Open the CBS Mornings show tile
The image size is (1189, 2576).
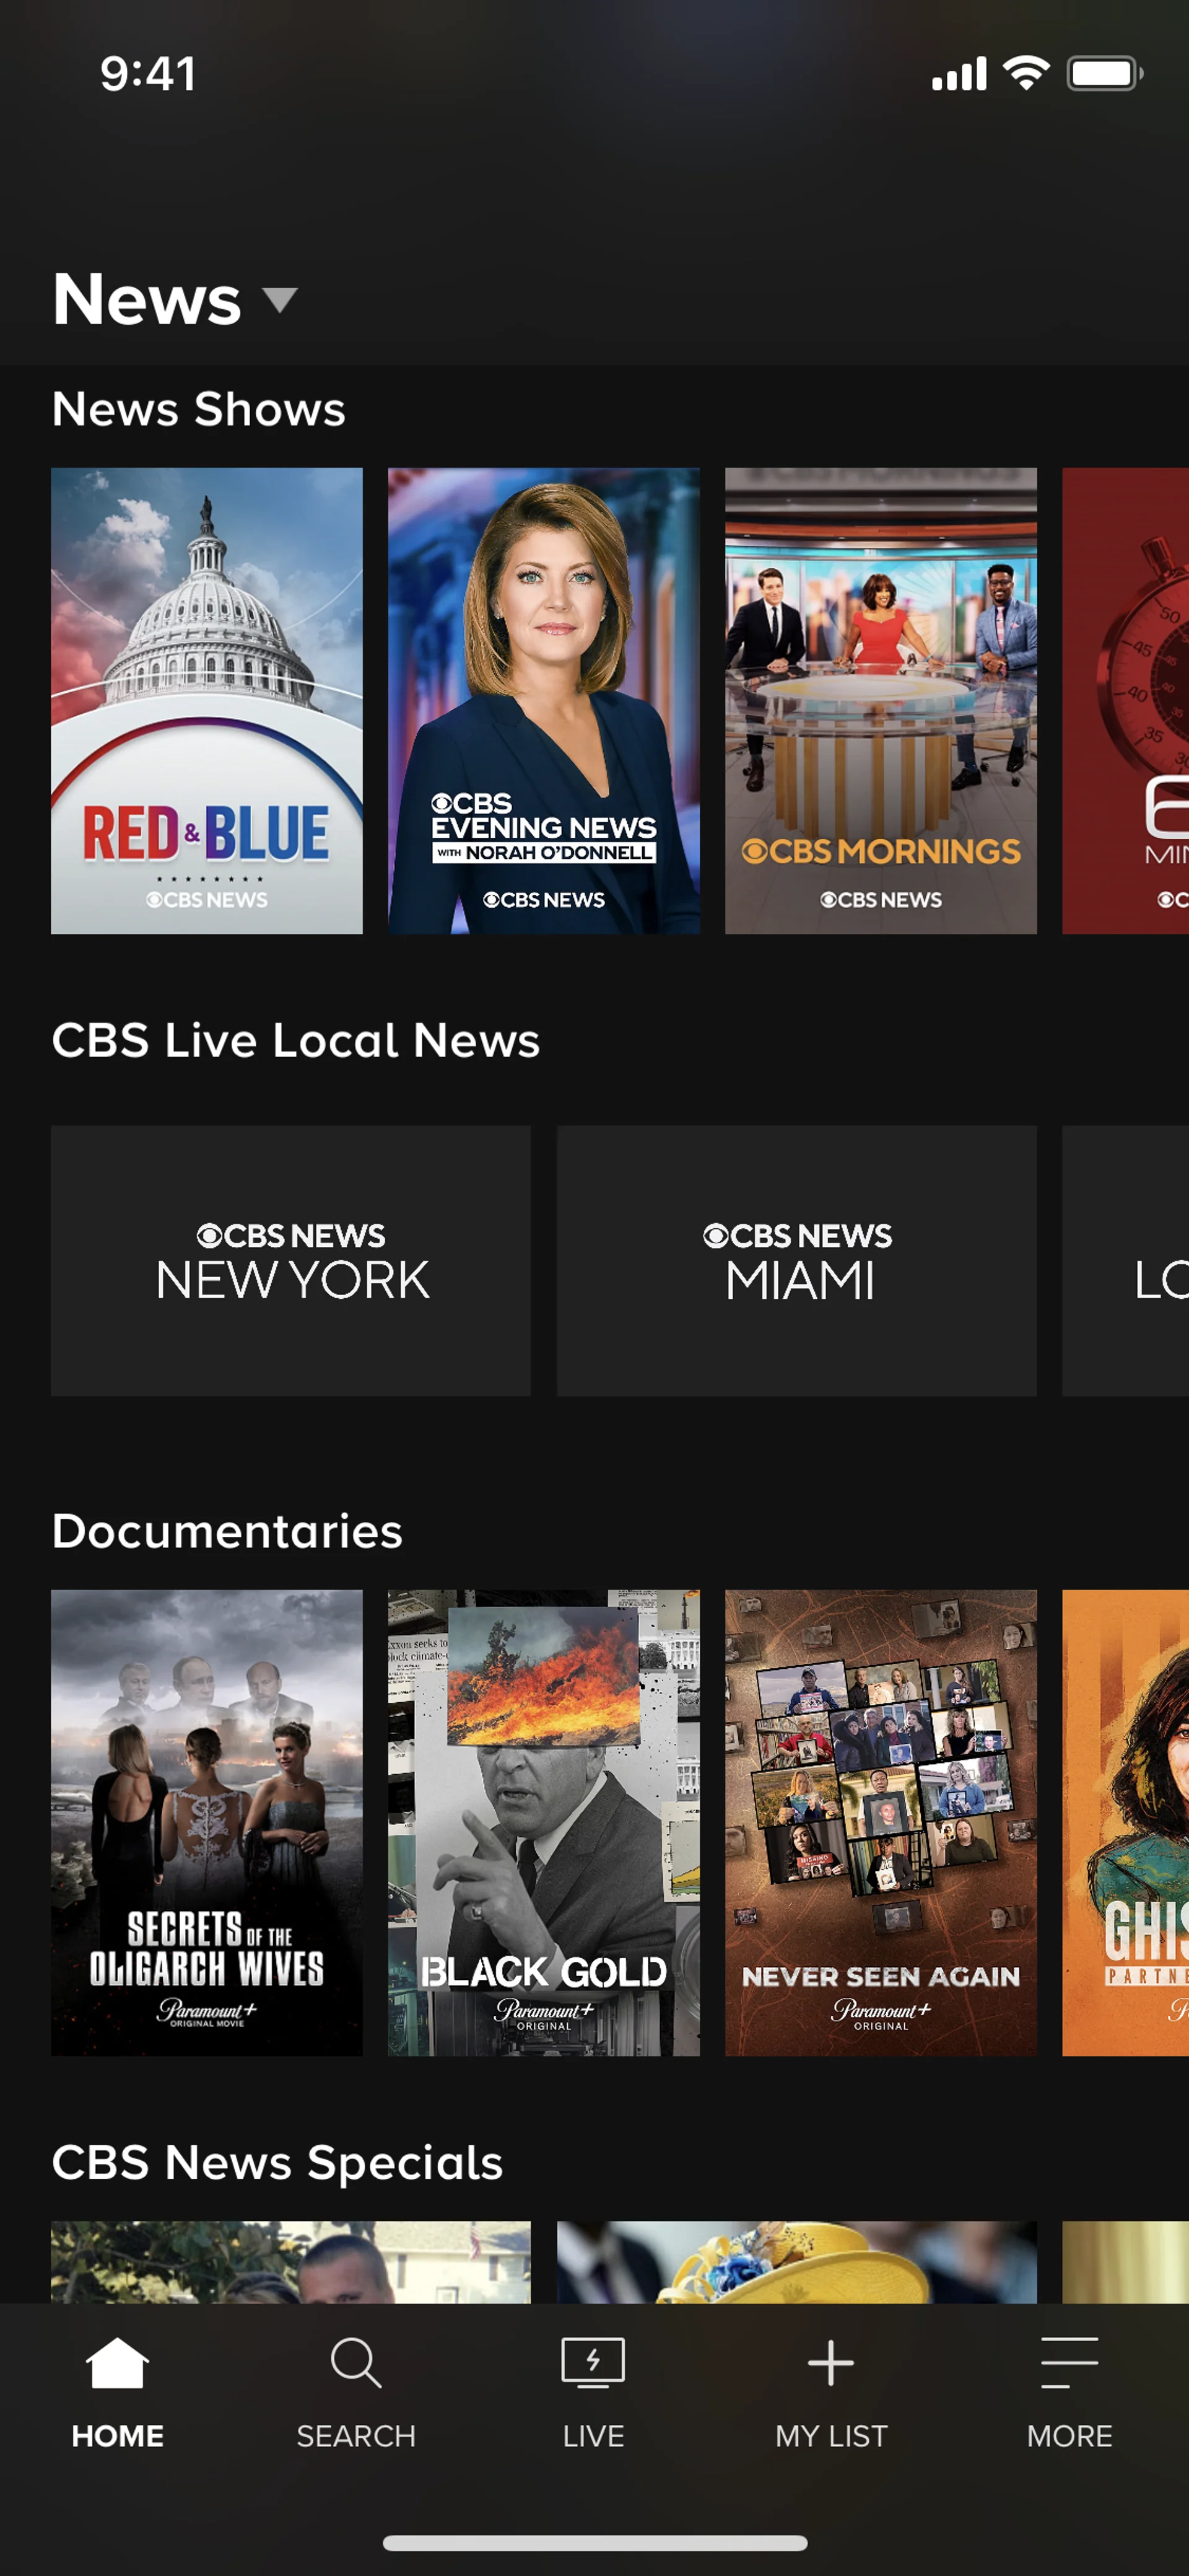click(x=880, y=700)
